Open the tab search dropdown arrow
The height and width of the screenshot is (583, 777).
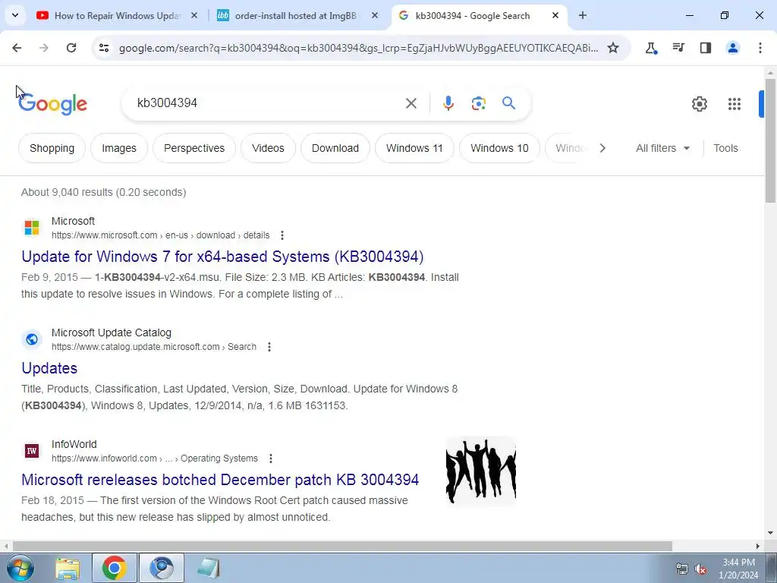point(15,15)
